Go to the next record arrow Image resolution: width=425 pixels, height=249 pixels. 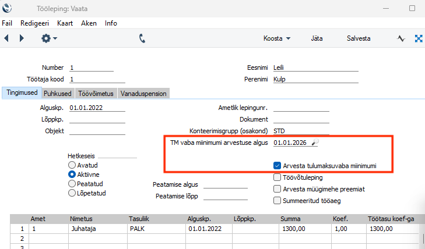(22, 38)
